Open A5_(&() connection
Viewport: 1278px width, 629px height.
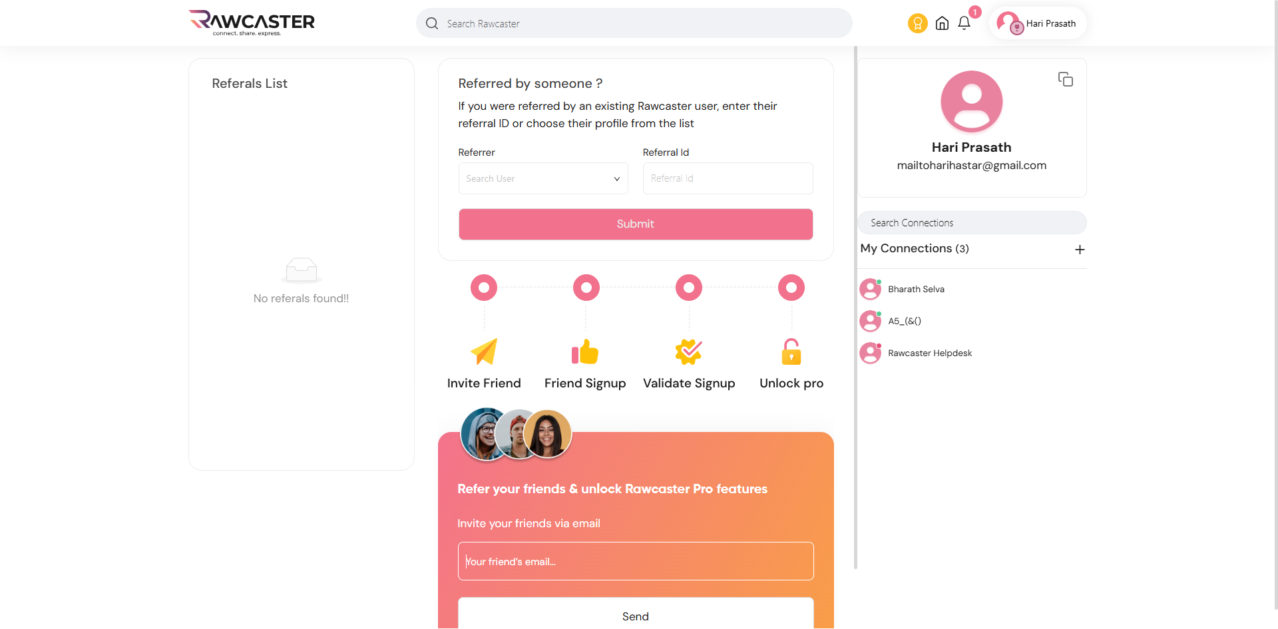coord(904,321)
